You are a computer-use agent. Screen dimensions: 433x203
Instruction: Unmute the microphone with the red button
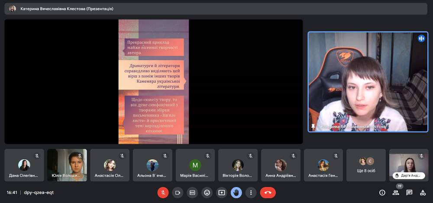click(x=163, y=193)
